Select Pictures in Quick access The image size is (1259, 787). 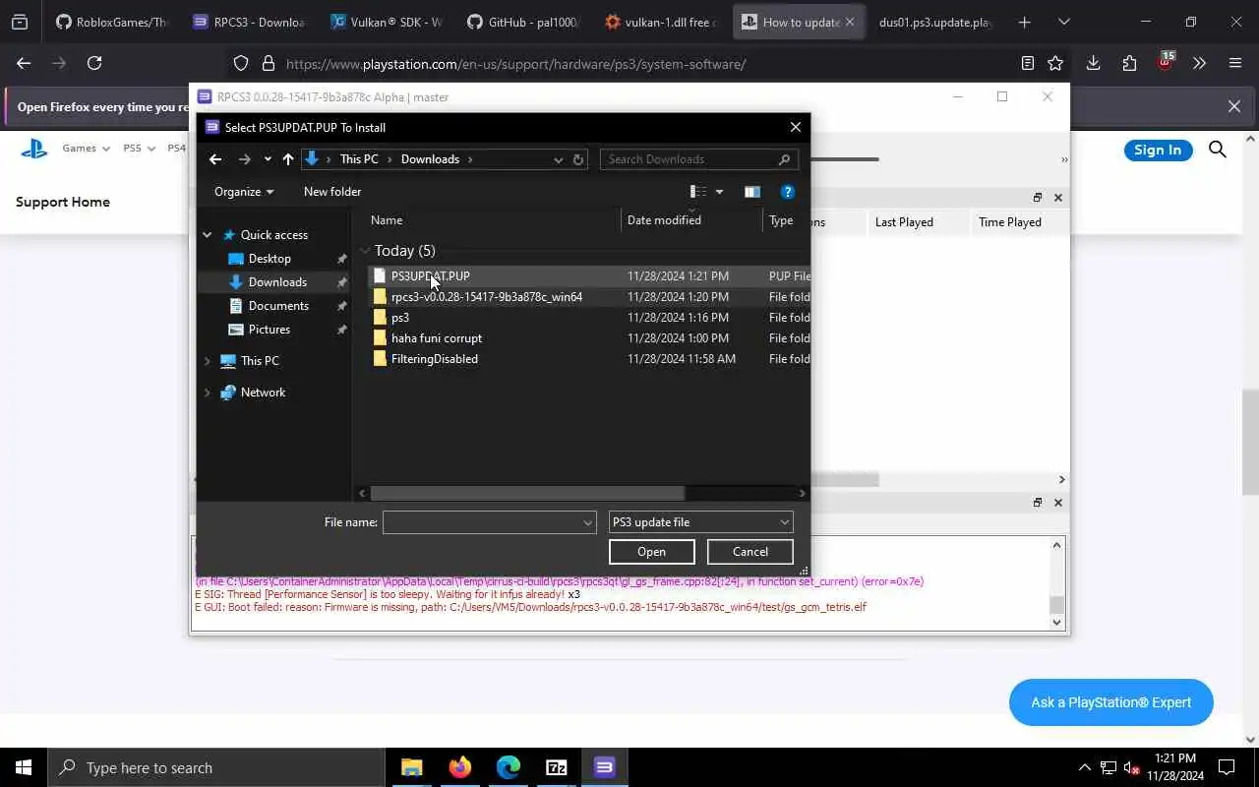tap(269, 330)
